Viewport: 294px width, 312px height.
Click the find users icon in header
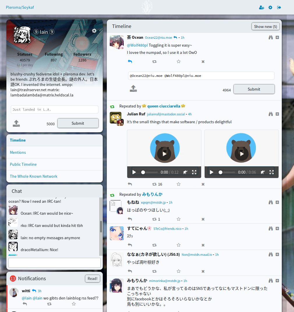tap(261, 8)
